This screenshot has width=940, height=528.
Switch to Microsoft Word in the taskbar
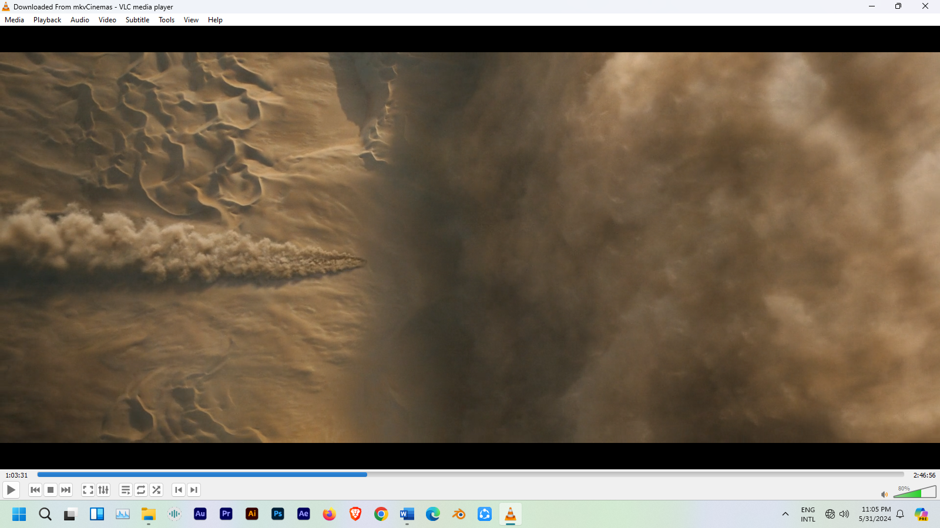coord(407,514)
